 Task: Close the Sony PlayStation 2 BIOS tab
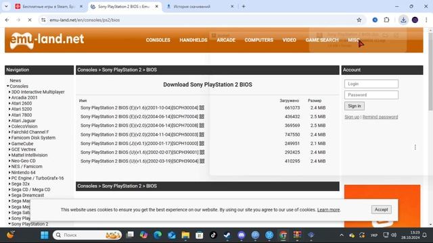pyautogui.click(x=156, y=6)
